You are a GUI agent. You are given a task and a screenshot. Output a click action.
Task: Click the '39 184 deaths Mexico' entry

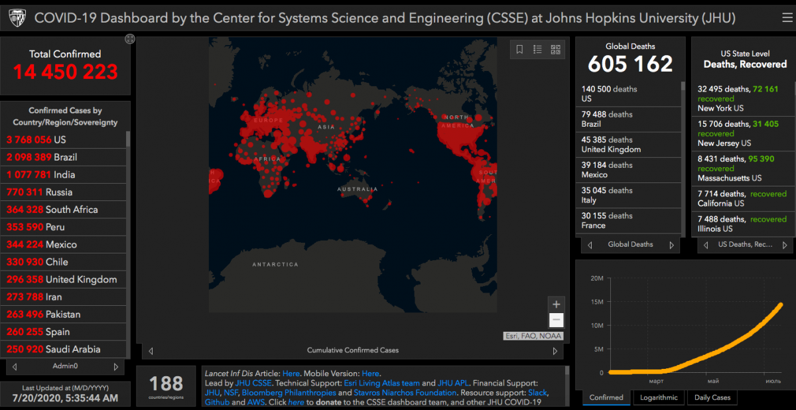(629, 170)
